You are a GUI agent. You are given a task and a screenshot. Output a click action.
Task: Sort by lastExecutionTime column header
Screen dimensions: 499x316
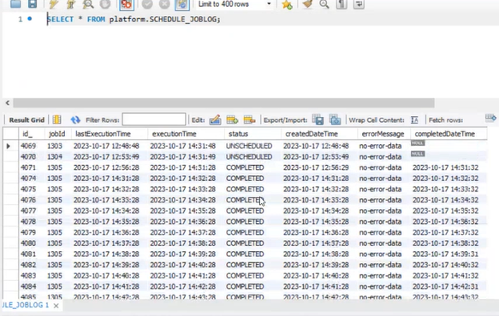coord(110,134)
